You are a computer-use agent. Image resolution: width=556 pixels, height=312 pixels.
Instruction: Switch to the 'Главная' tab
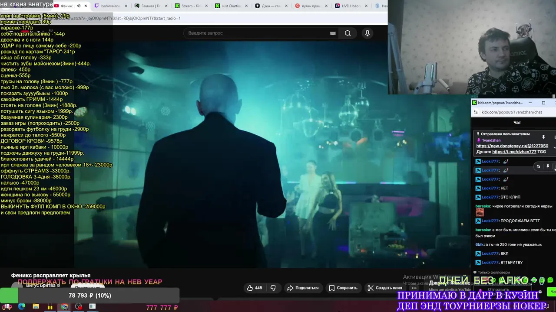pyautogui.click(x=151, y=6)
